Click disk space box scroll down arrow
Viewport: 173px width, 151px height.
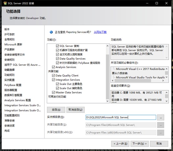click(x=166, y=101)
